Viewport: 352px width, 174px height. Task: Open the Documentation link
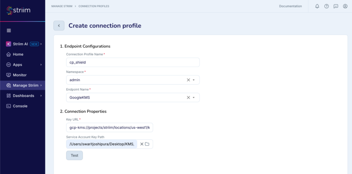(x=290, y=6)
